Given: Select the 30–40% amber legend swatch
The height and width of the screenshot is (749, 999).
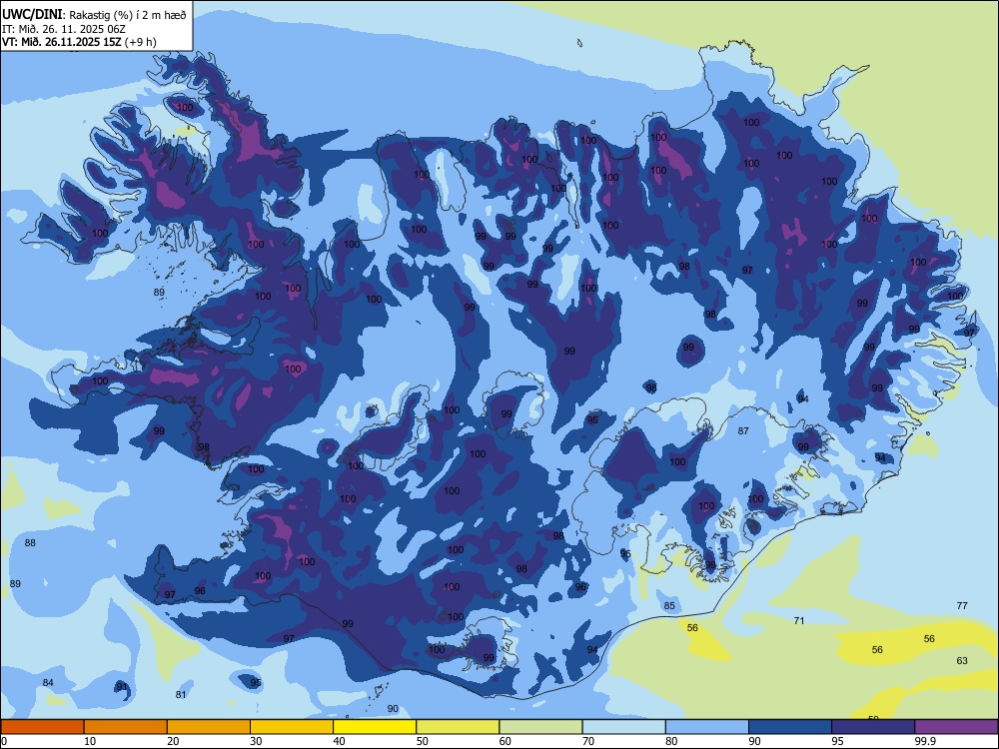Looking at the screenshot, I should (292, 727).
